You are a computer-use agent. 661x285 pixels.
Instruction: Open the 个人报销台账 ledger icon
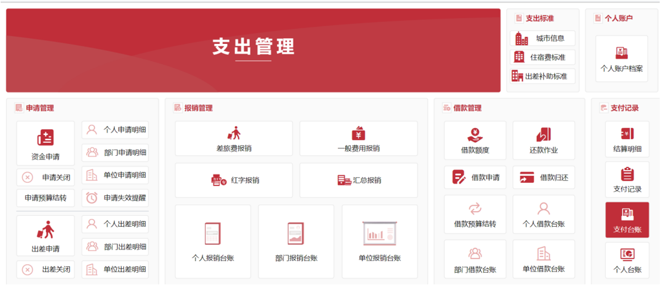[212, 233]
